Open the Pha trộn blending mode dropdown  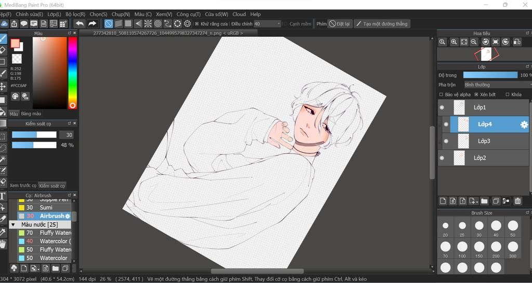tap(497, 84)
